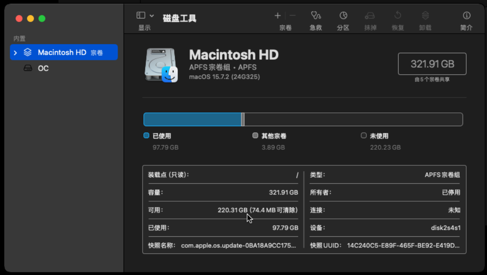The width and height of the screenshot is (487, 275).
Task: Click the unused (未使用) legend swatch
Action: 364,136
